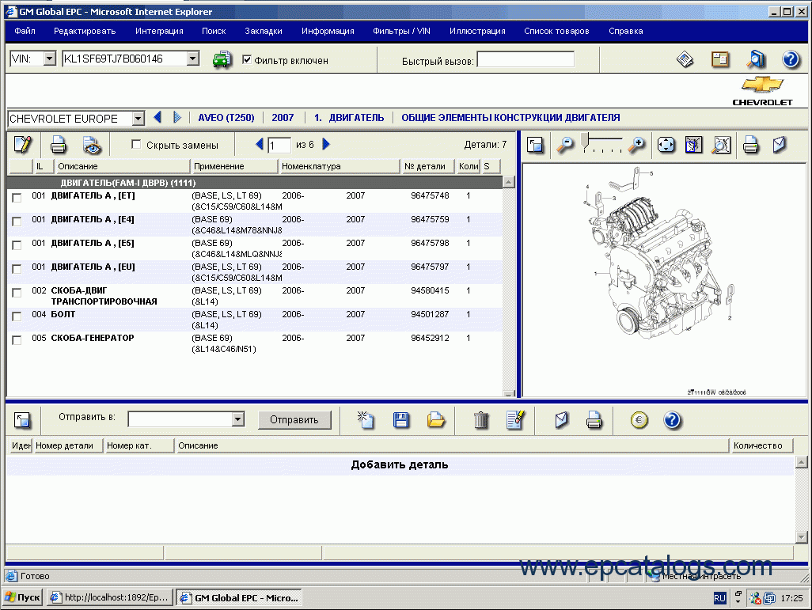Check the box for СКОБА-ДВИГ ТРАНСПОРТИРОВОЧНАЯ

(x=17, y=293)
